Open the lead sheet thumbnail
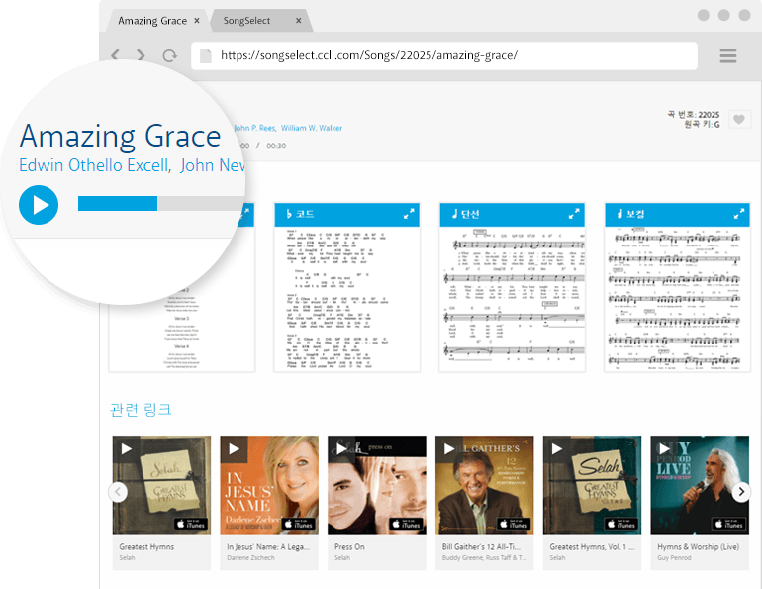The image size is (762, 589). click(513, 299)
